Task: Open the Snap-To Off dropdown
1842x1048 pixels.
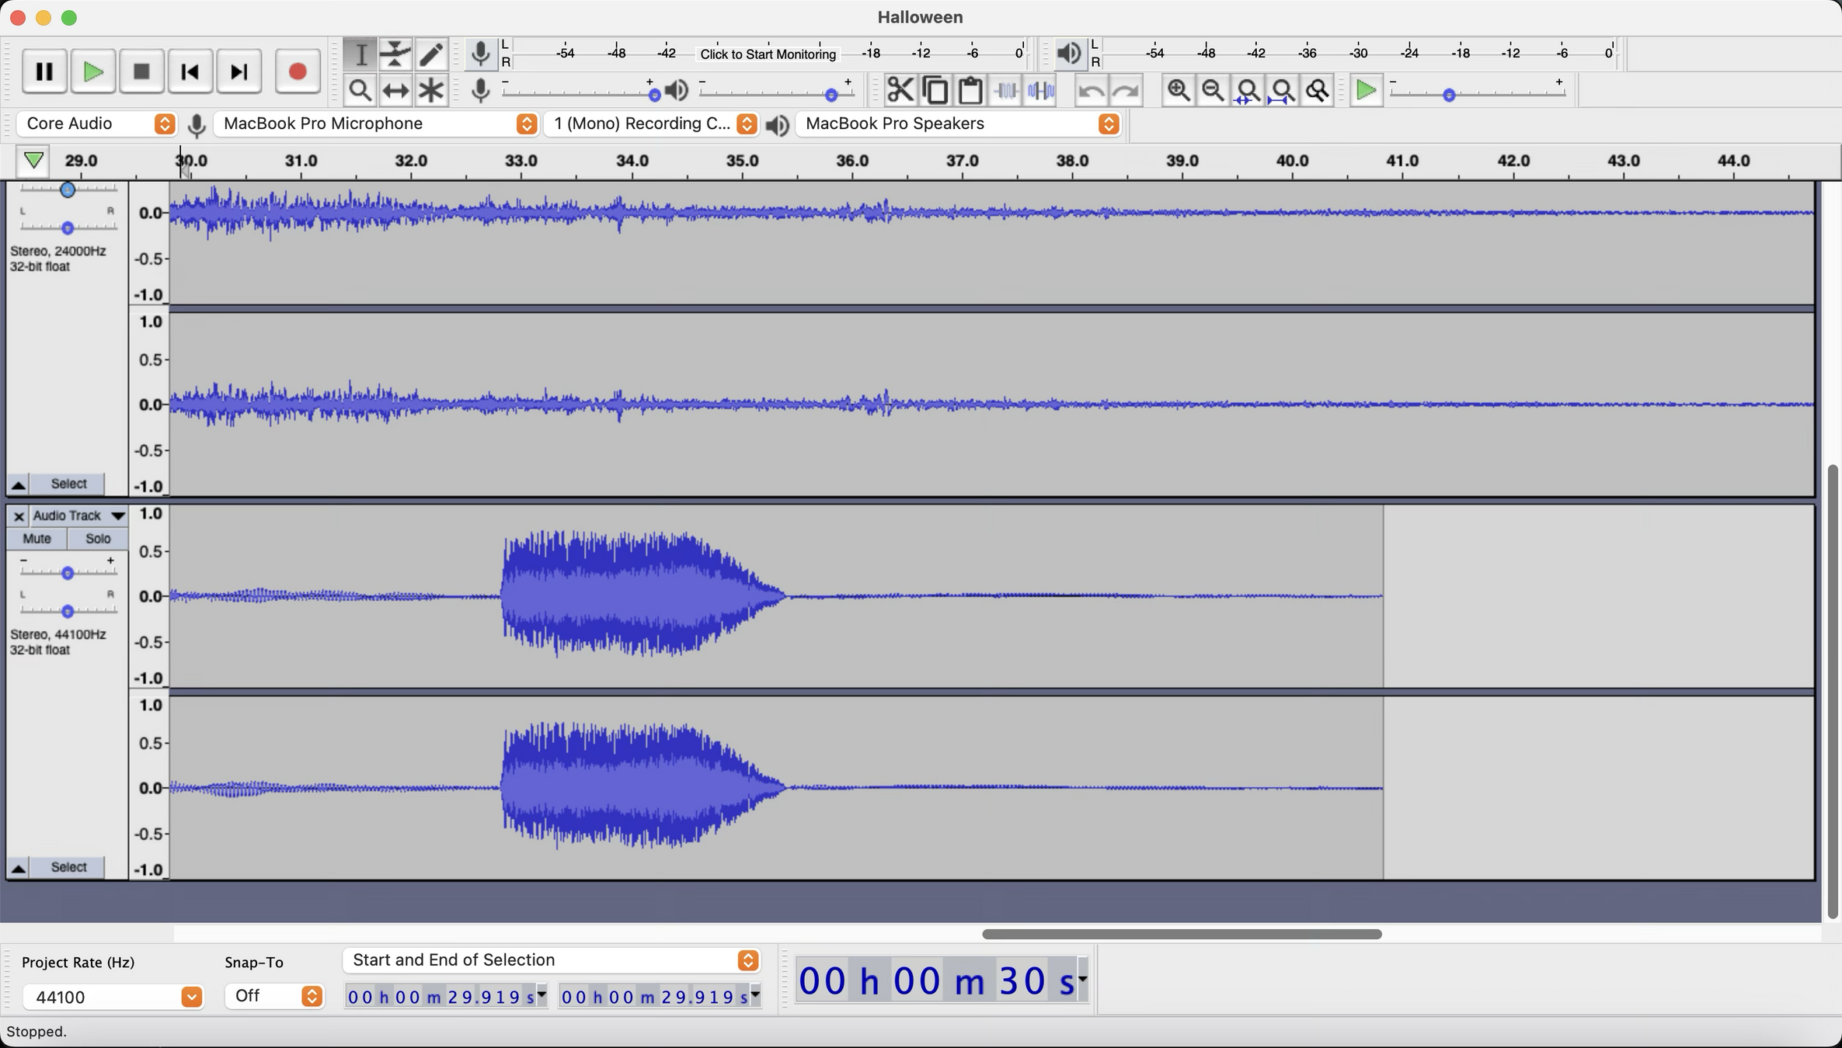Action: [x=312, y=996]
